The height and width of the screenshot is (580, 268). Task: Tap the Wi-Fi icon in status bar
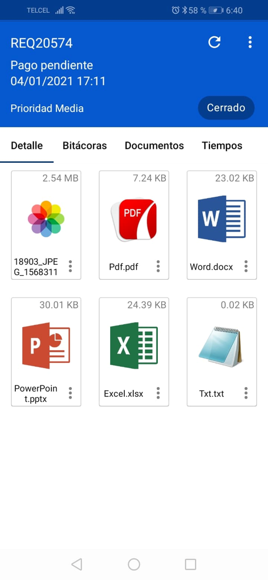tap(71, 10)
